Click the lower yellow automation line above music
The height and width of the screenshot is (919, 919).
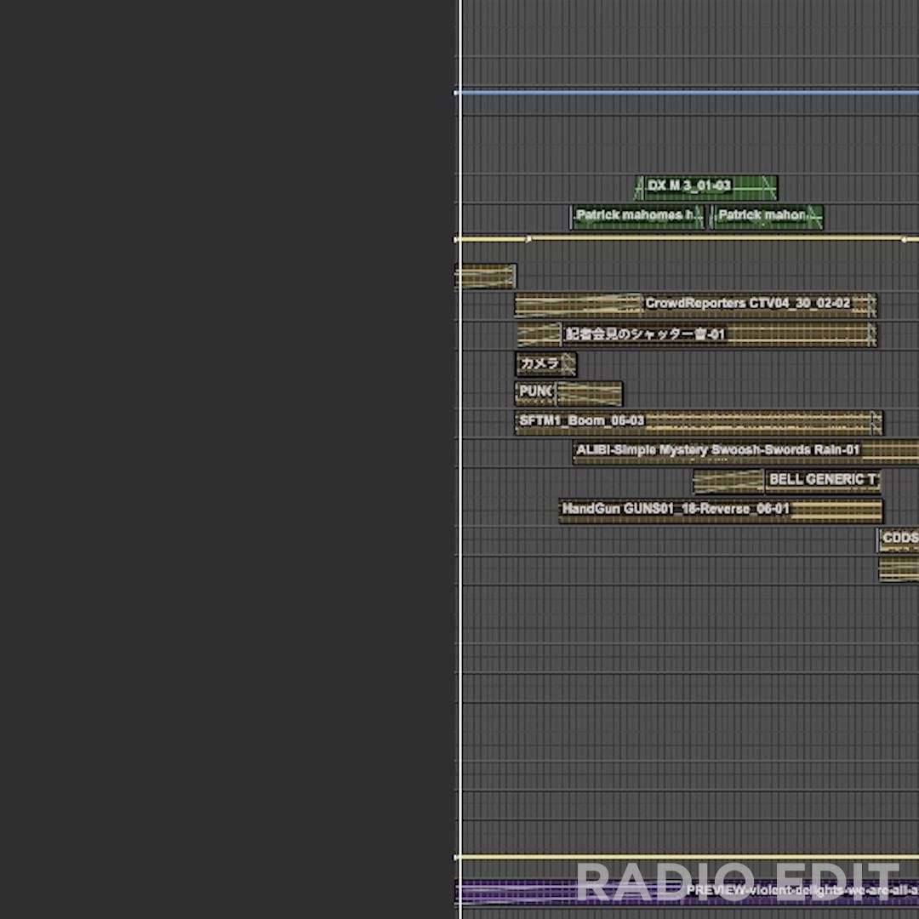(x=681, y=857)
